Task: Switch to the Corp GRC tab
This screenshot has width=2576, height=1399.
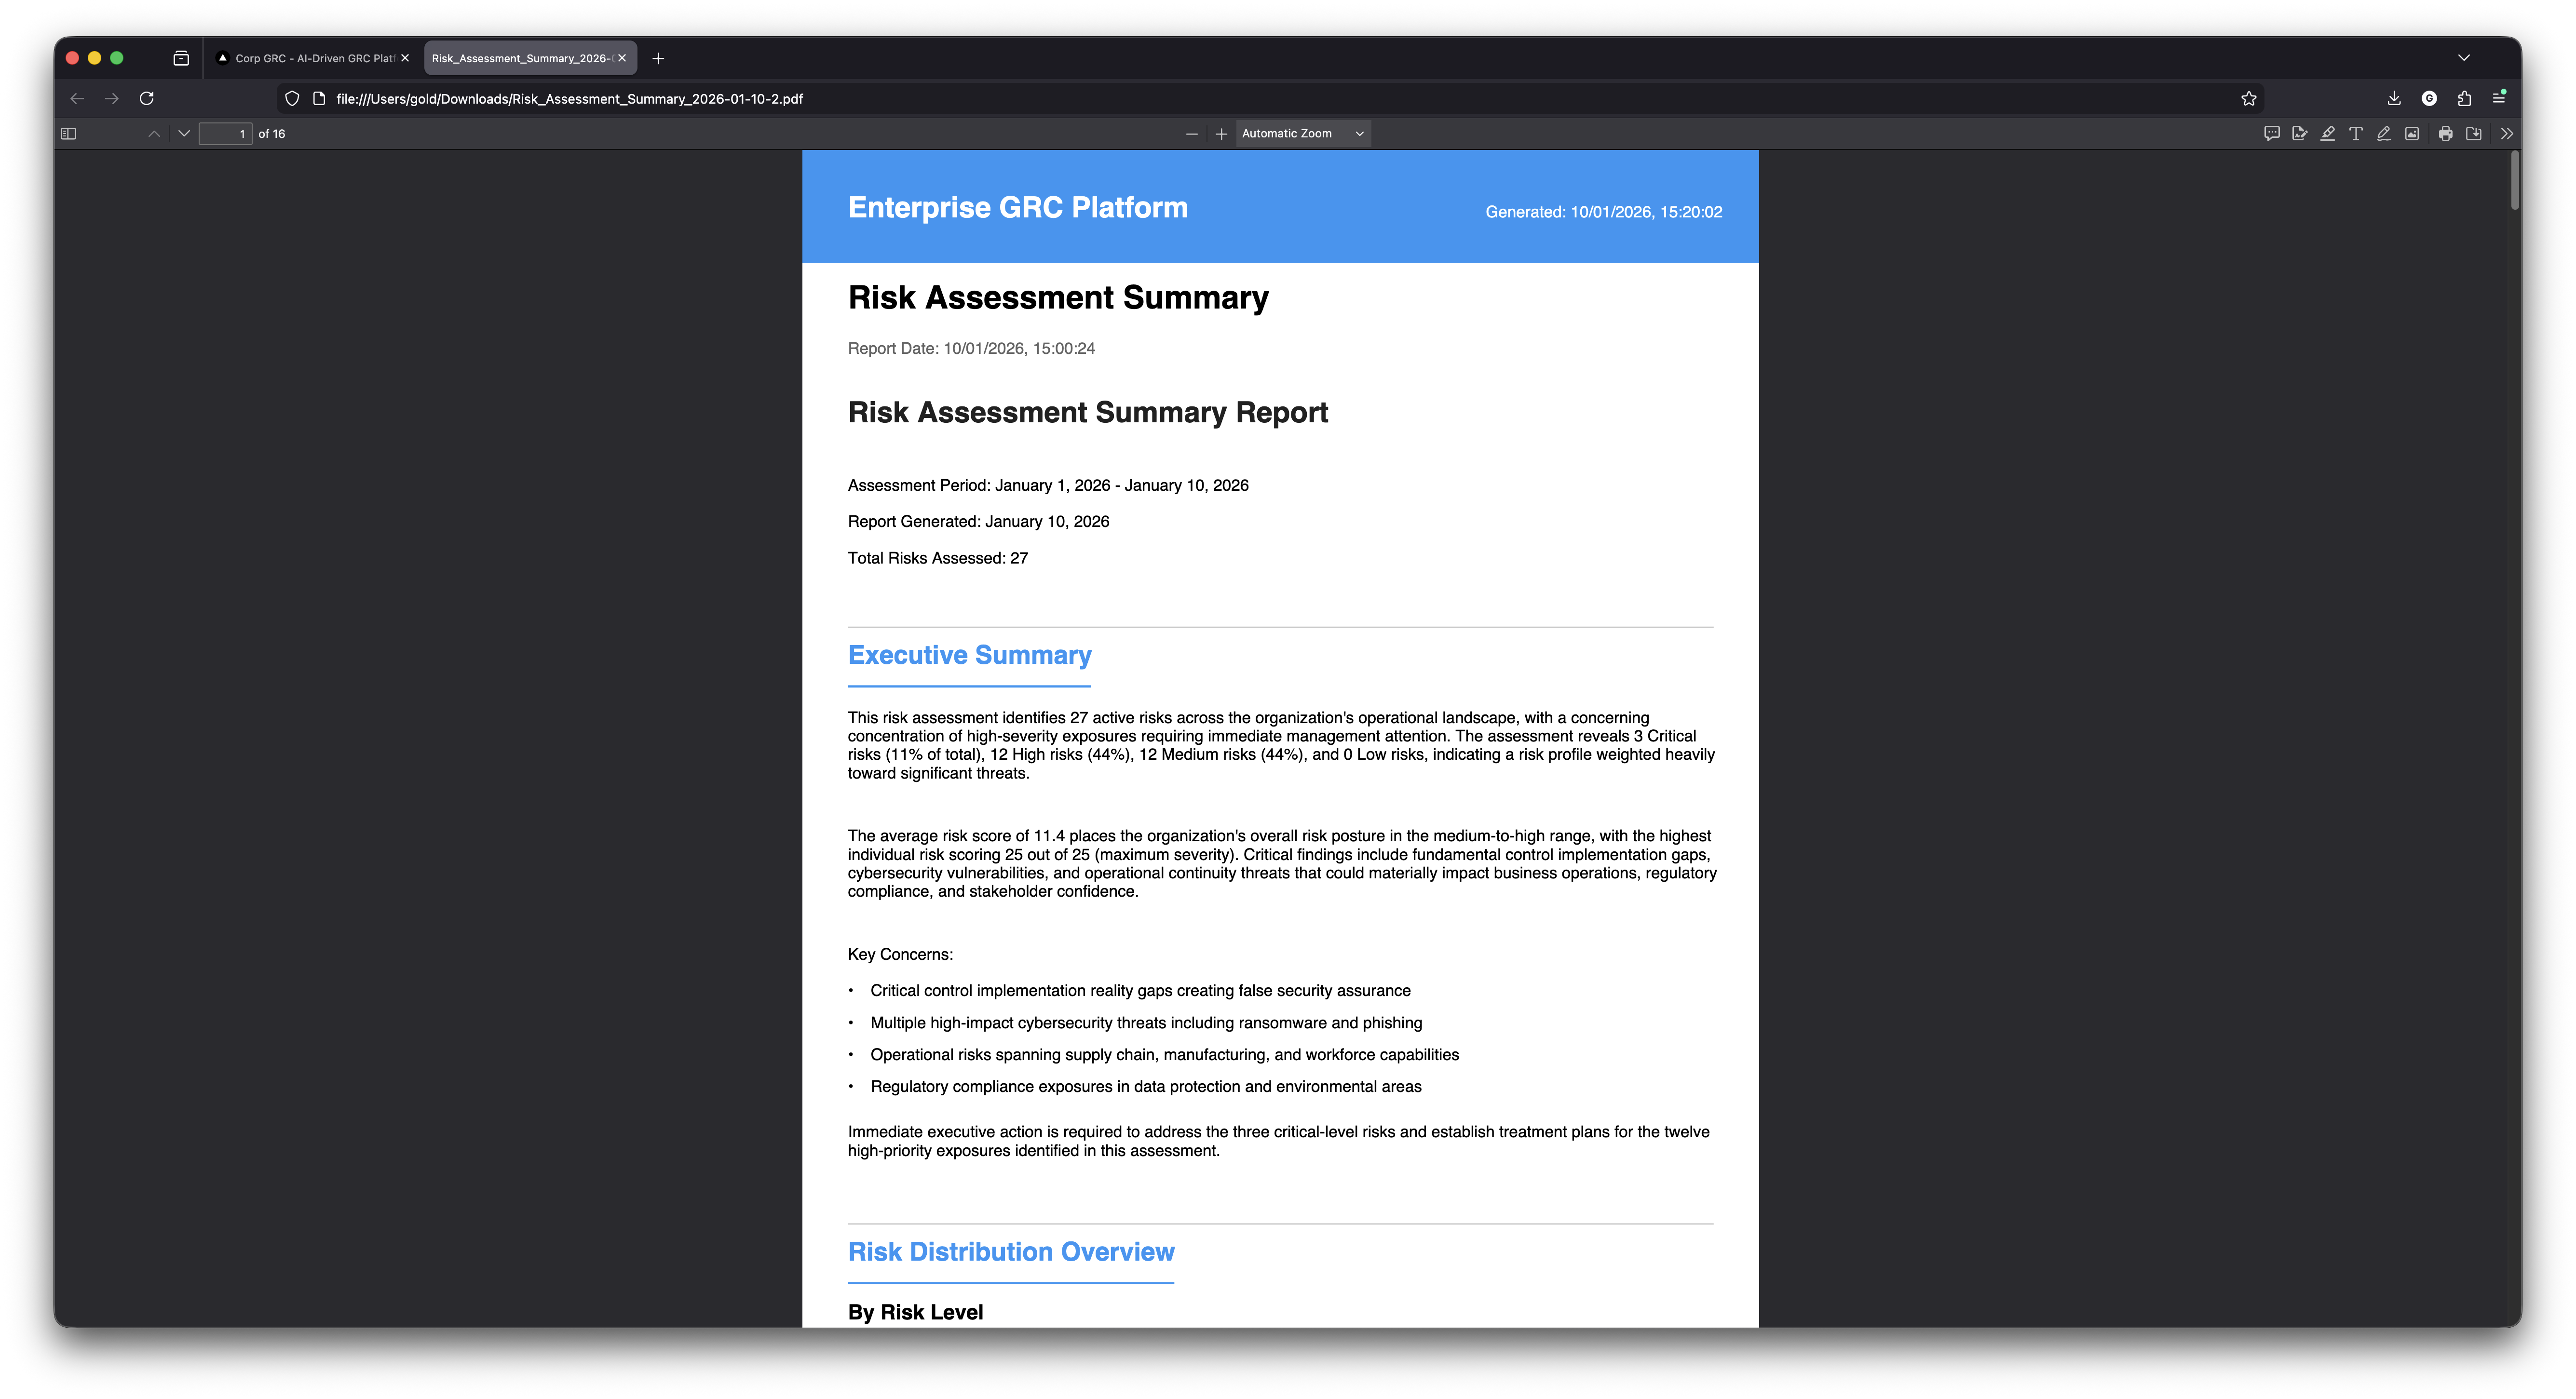Action: 310,57
